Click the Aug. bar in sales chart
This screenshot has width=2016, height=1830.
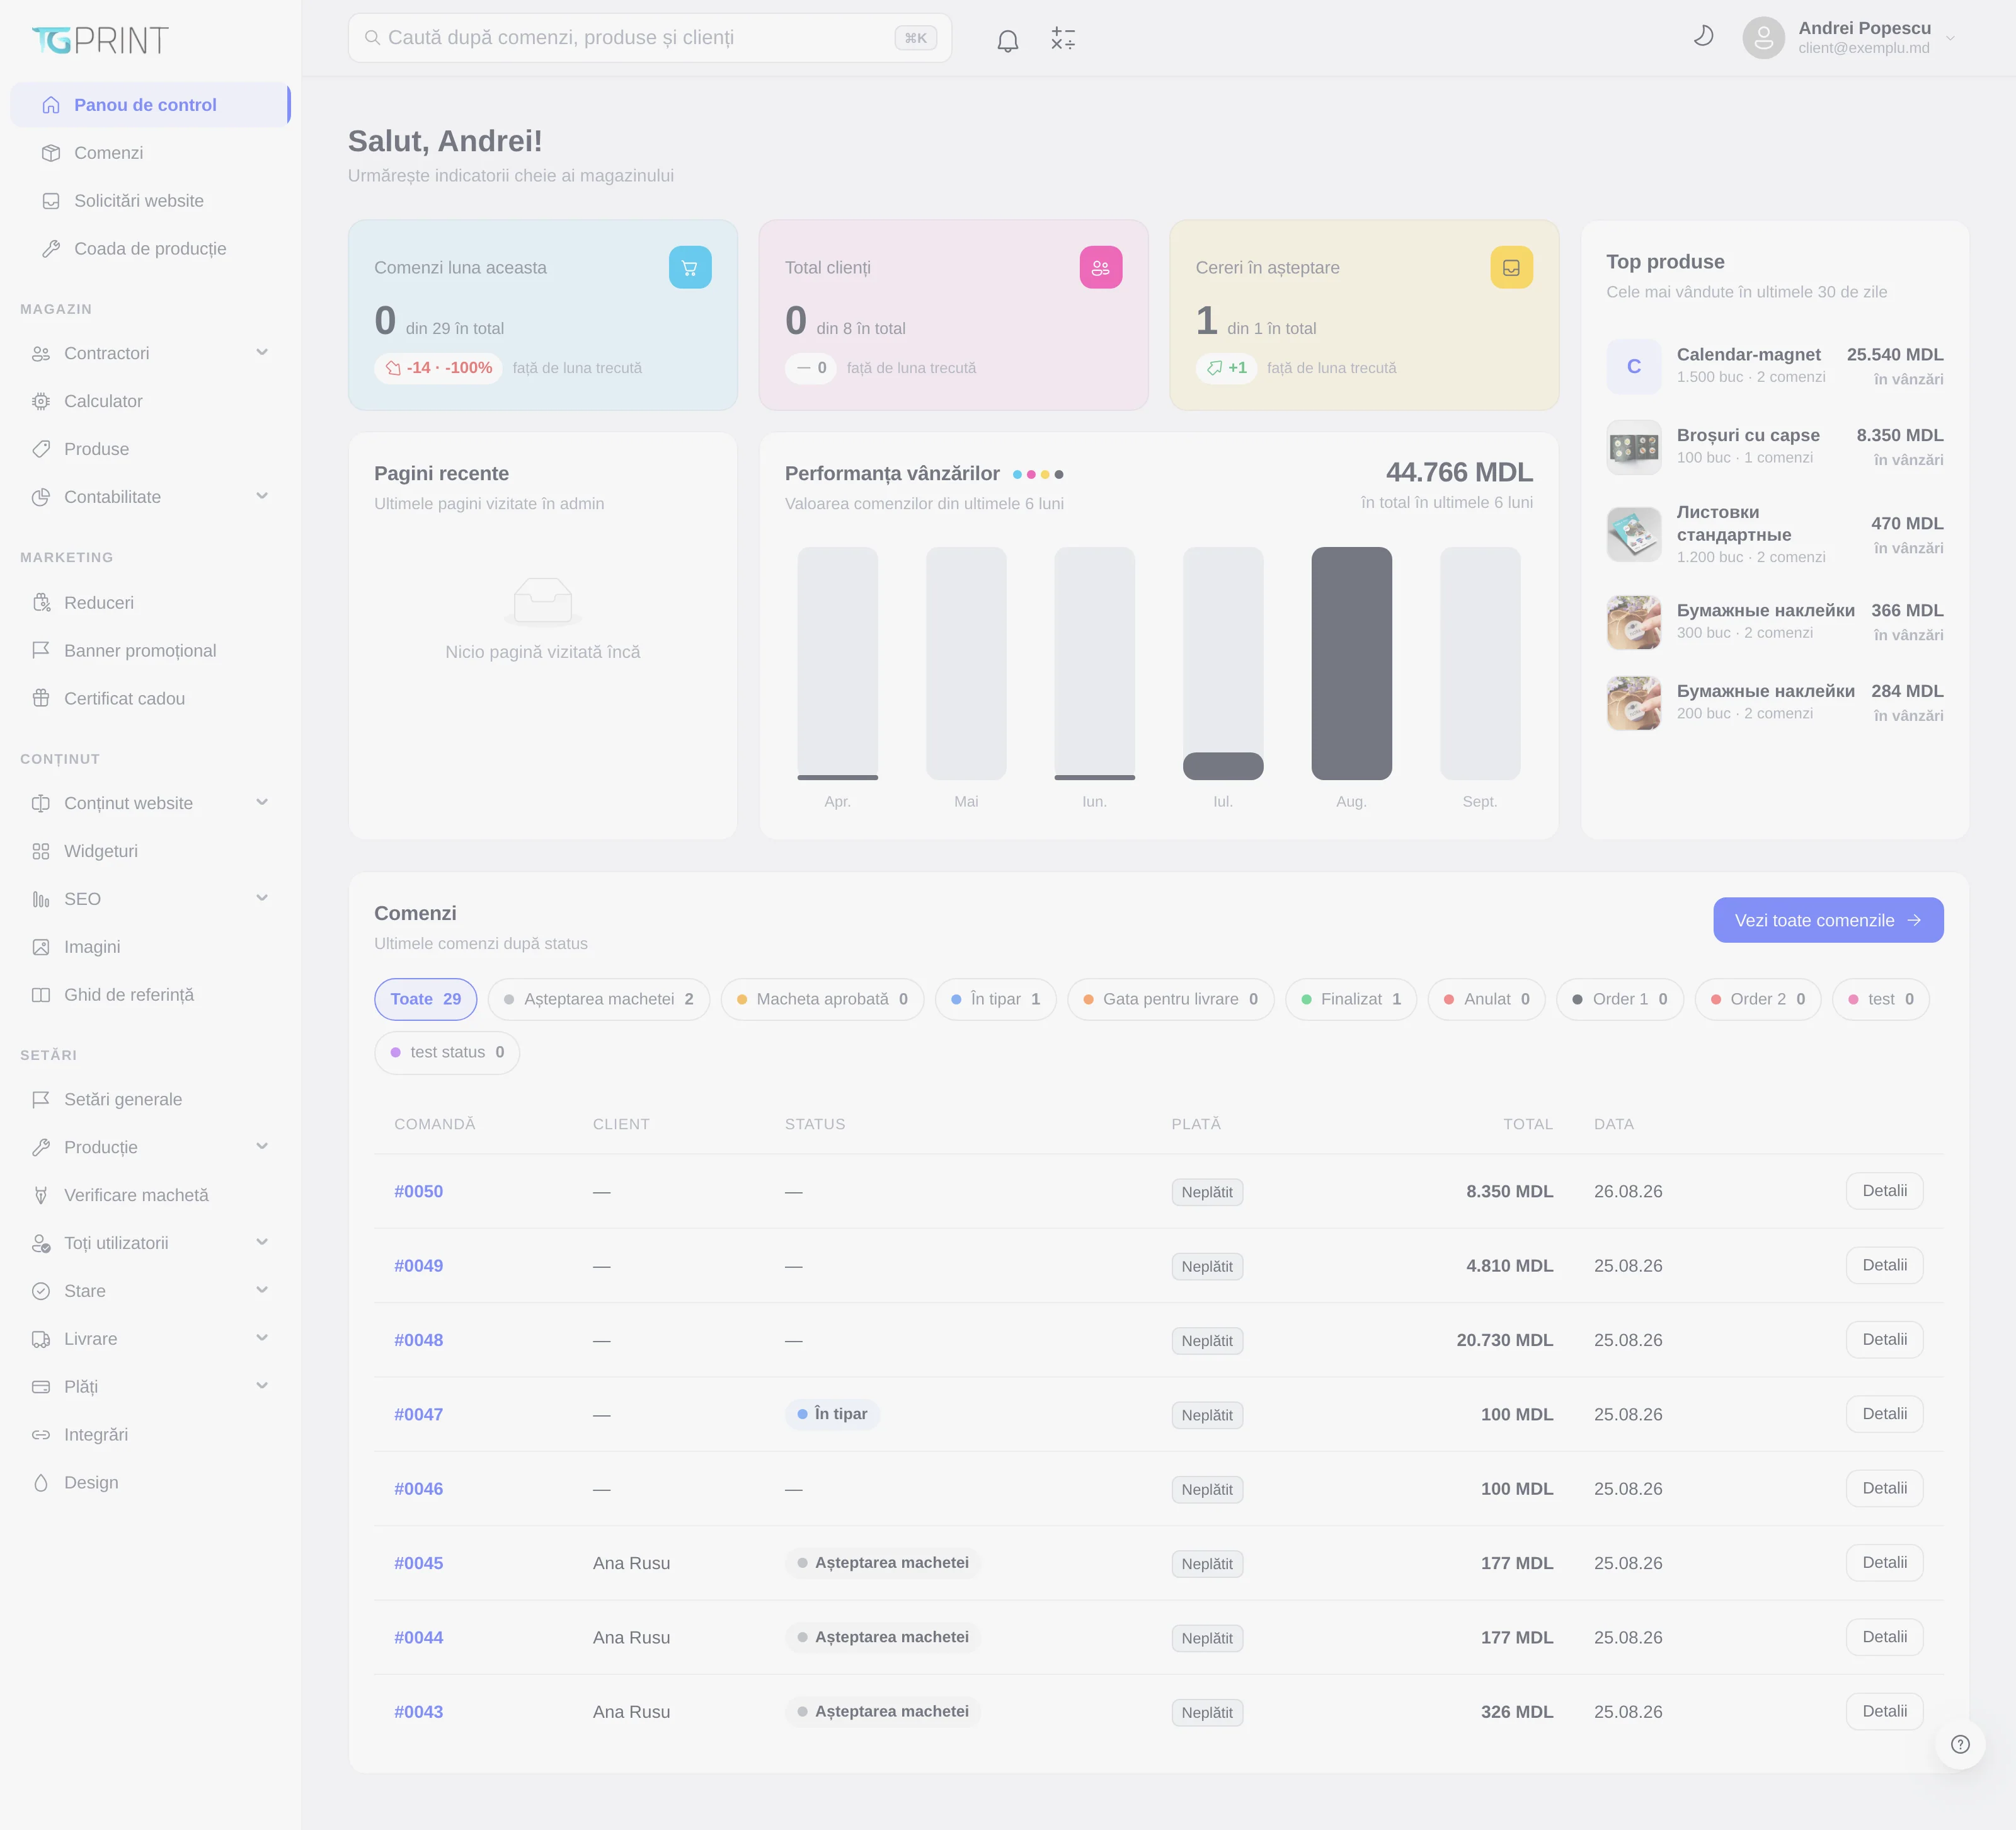(x=1351, y=663)
